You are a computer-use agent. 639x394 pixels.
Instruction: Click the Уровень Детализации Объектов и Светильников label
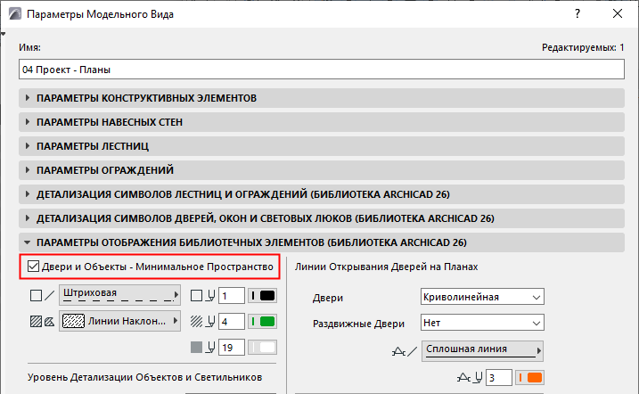(144, 377)
